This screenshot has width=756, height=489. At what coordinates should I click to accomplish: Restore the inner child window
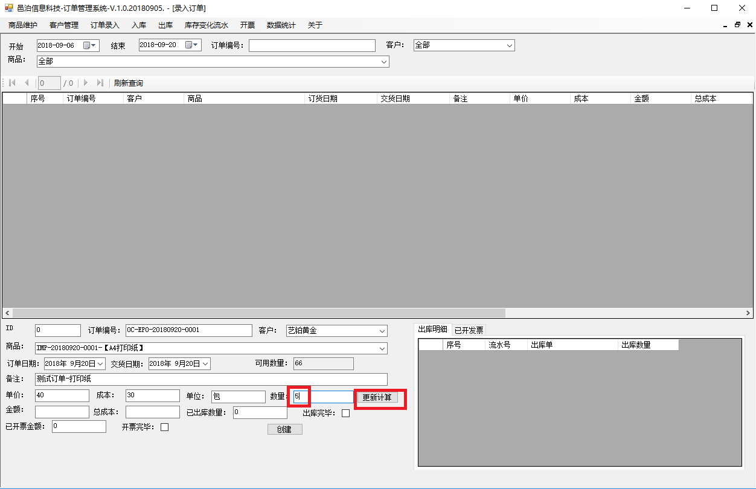click(x=737, y=25)
